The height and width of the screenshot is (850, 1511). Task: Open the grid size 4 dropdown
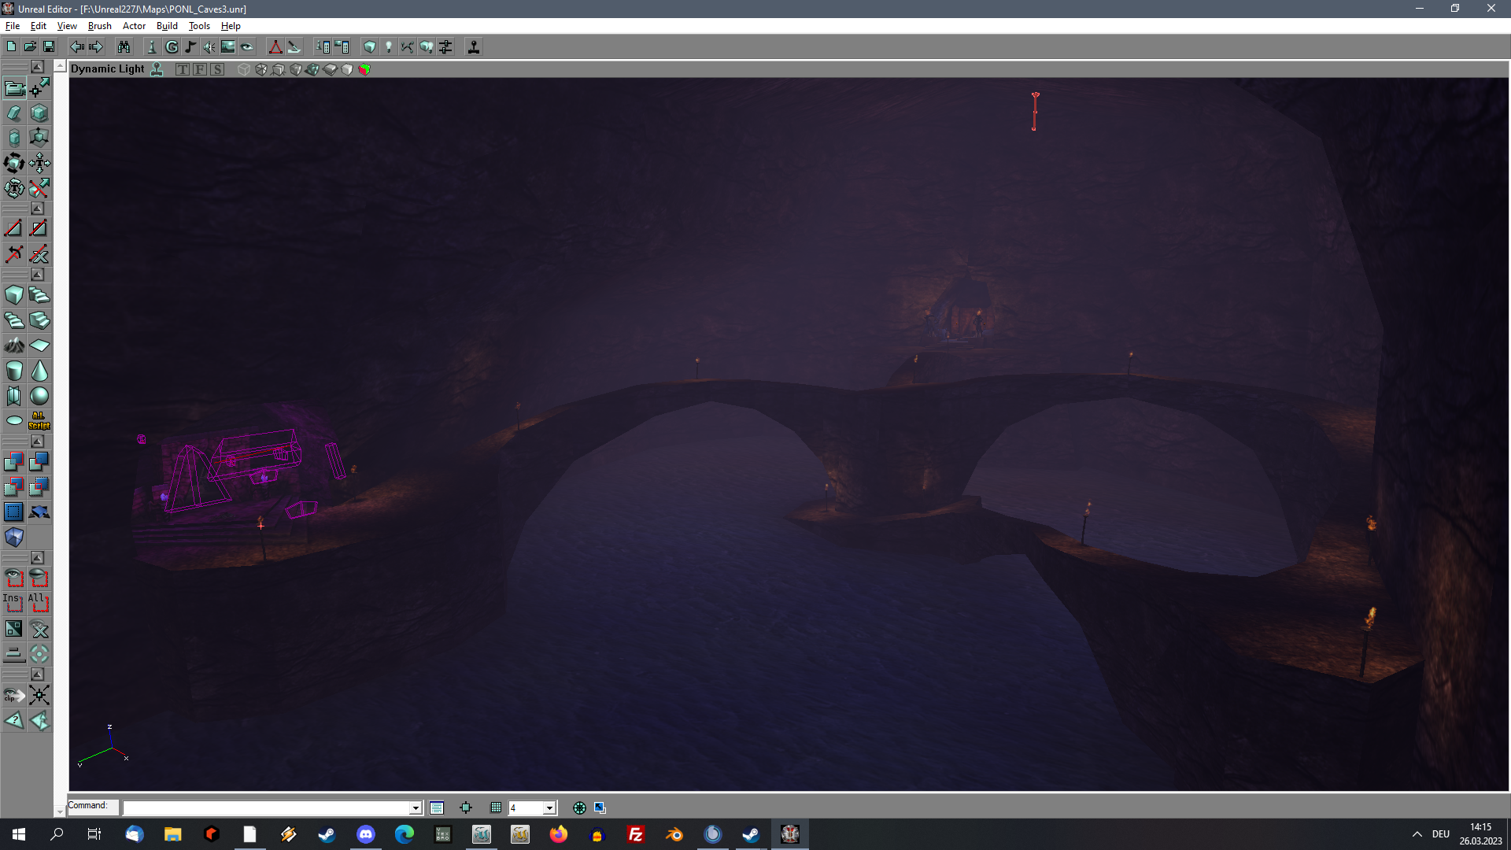[549, 808]
